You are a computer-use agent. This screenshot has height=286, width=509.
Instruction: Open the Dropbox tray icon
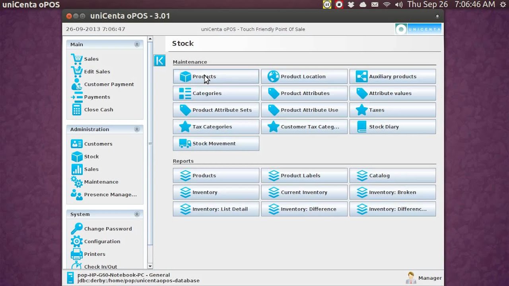pos(351,5)
